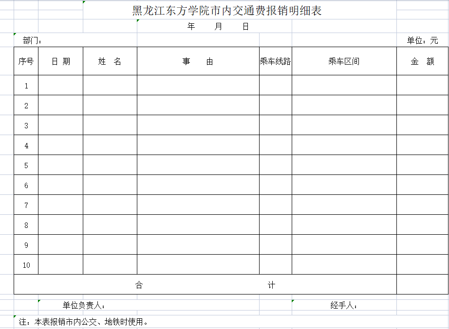This screenshot has height=329, width=449.
Task: Select the cell with sequence number 7
Action: coord(26,205)
